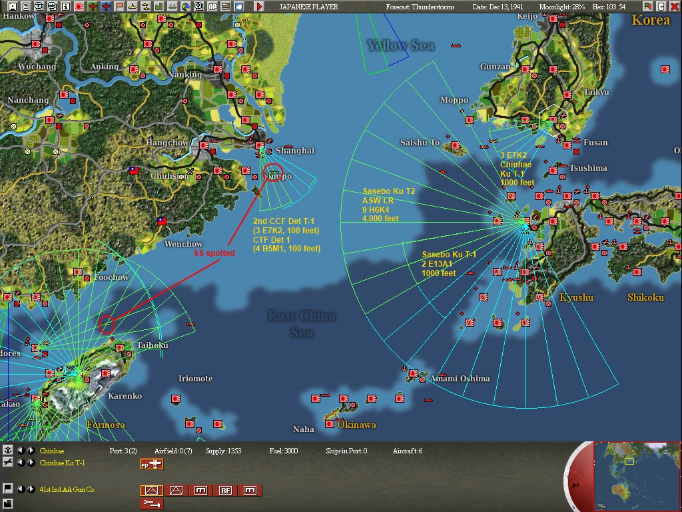Viewport: 682px width, 512px height.
Task: Open the OP toolbar button
Action: [x=212, y=6]
